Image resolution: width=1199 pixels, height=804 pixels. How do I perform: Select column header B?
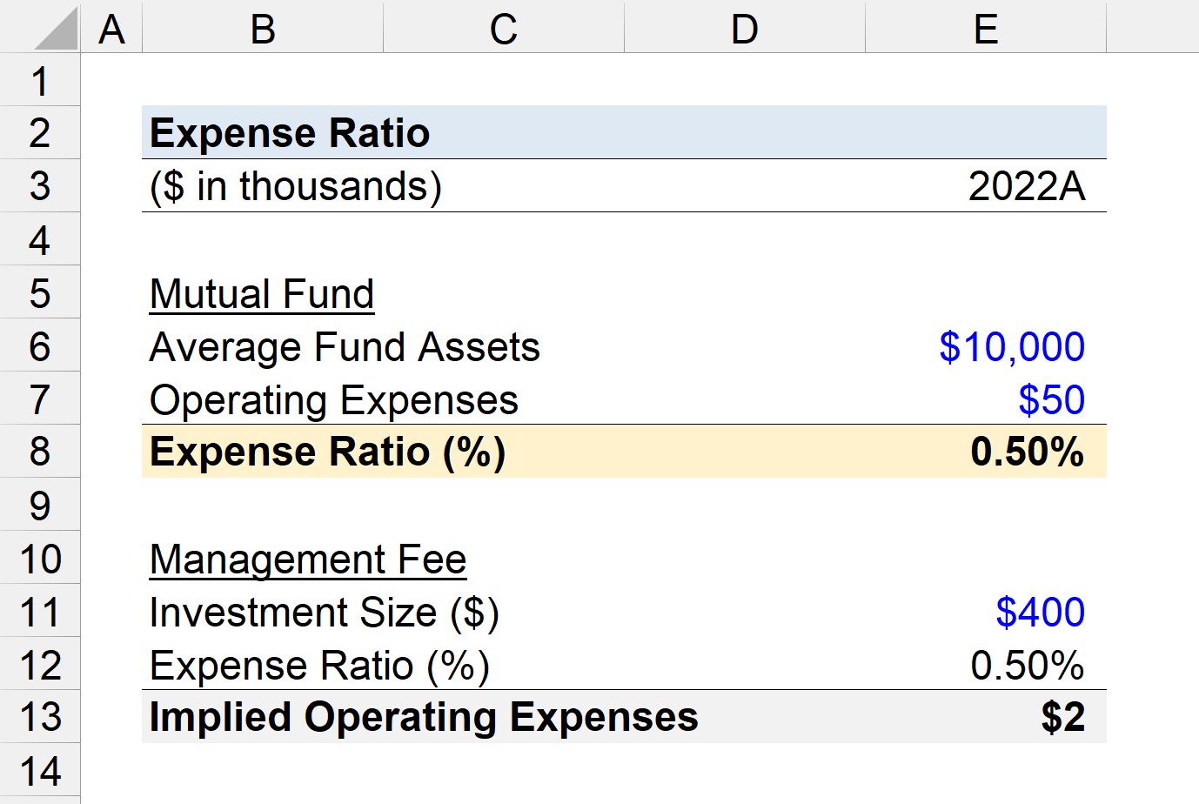coord(261,29)
